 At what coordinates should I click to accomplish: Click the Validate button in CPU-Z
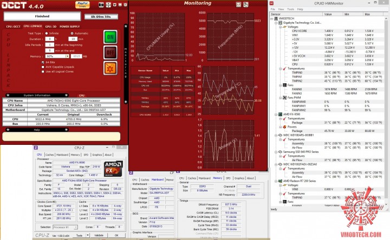[x=99, y=235]
